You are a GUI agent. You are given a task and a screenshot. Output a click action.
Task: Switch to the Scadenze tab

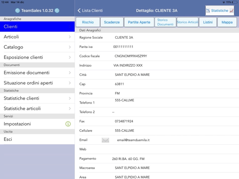pyautogui.click(x=112, y=22)
